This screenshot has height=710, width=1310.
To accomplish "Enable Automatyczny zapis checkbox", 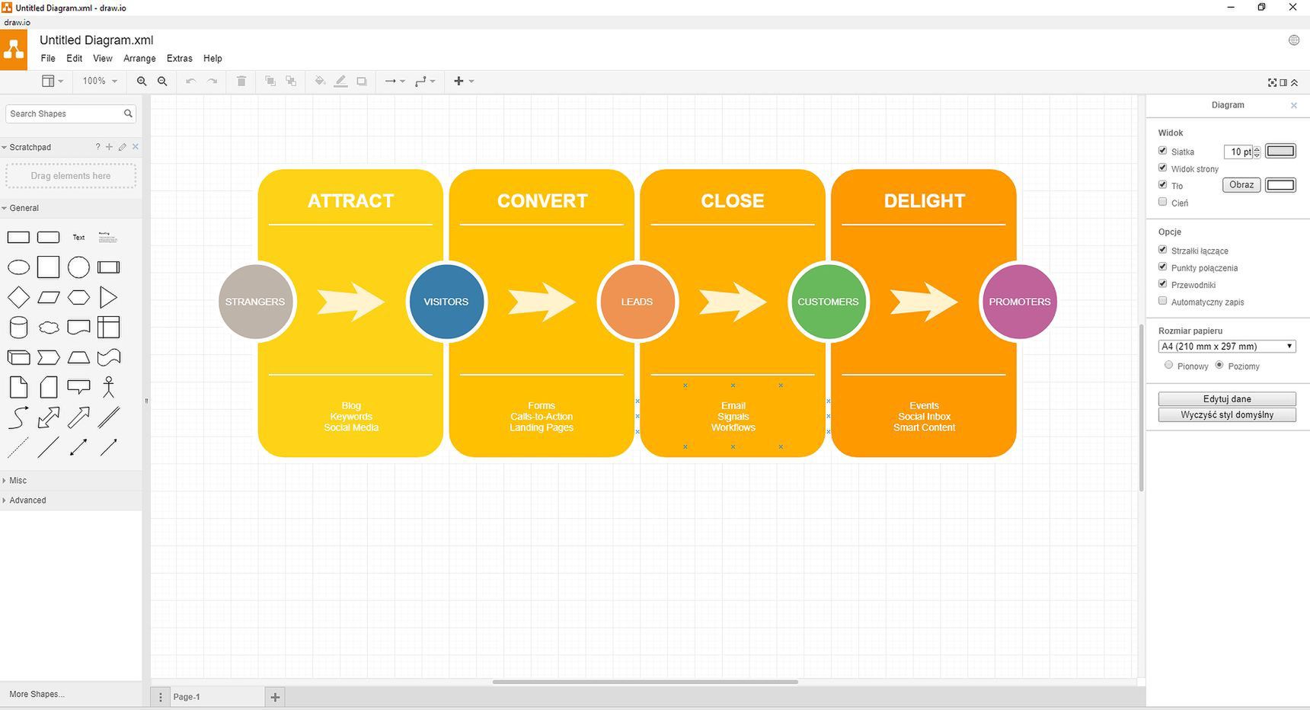I will [x=1163, y=301].
